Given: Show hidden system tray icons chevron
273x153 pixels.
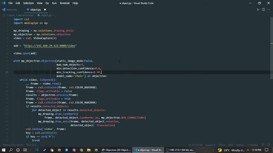Looking at the screenshot, I should (x=248, y=150).
